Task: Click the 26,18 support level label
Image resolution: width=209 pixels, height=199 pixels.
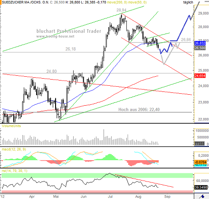Action: pyautogui.click(x=71, y=49)
